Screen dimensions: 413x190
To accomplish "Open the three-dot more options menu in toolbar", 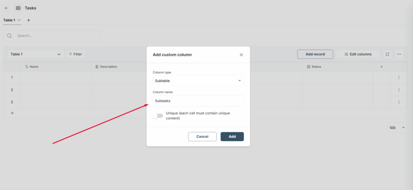I will [399, 54].
